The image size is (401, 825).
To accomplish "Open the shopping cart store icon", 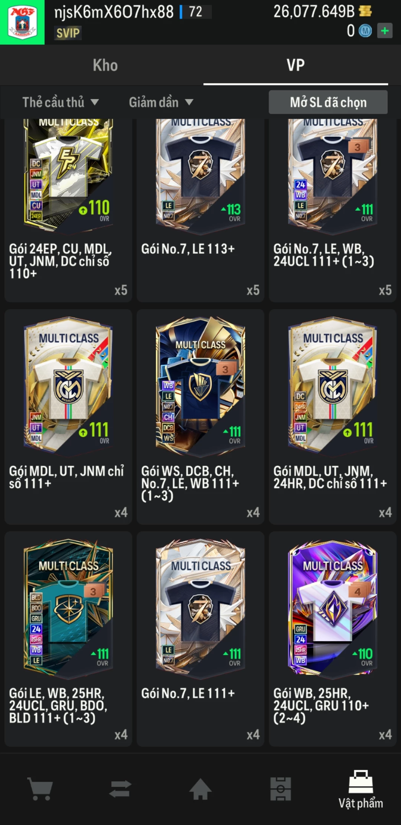I will click(40, 789).
